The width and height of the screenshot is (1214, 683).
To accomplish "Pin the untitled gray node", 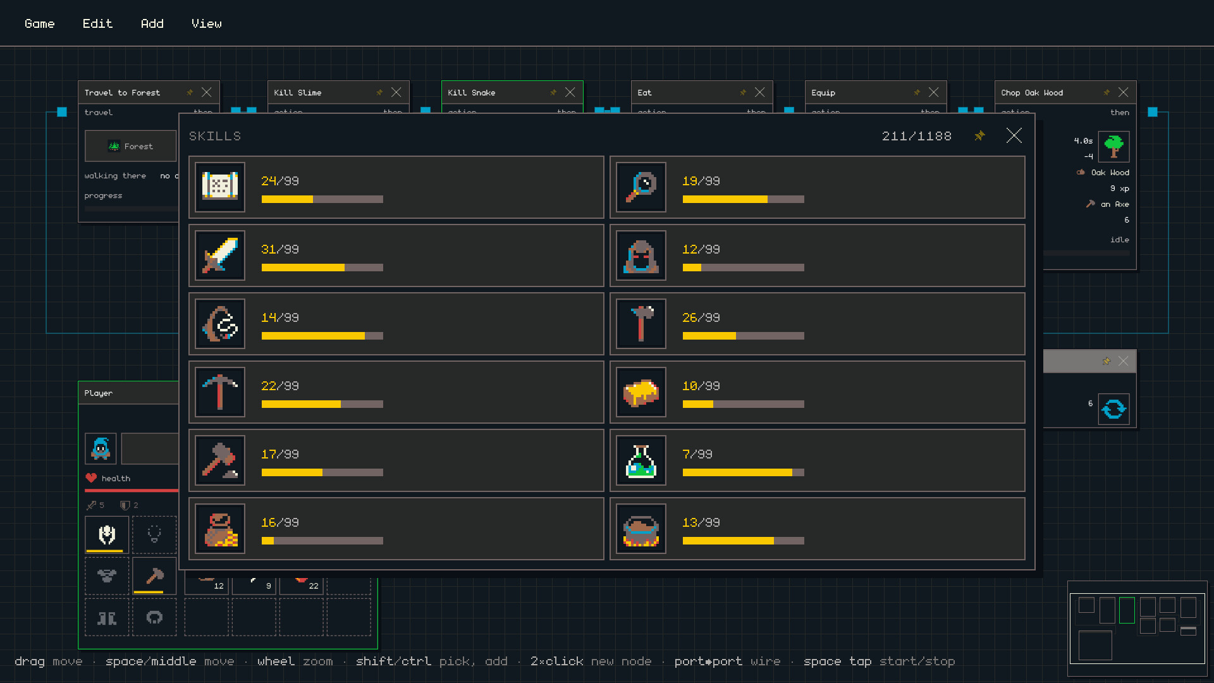I will click(x=1107, y=361).
